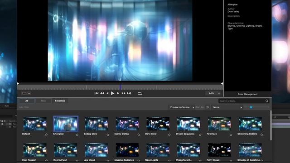Favorite the Dainty Dahlia preset star

tap(139, 135)
